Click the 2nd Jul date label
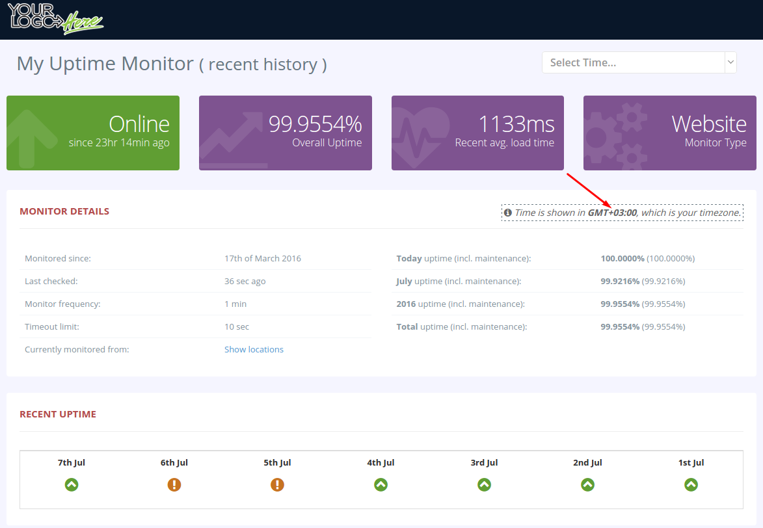Image resolution: width=763 pixels, height=528 pixels. [x=588, y=462]
